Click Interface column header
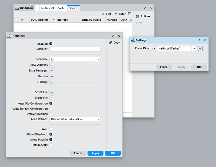The width and height of the screenshot is (216, 167). (68, 20)
